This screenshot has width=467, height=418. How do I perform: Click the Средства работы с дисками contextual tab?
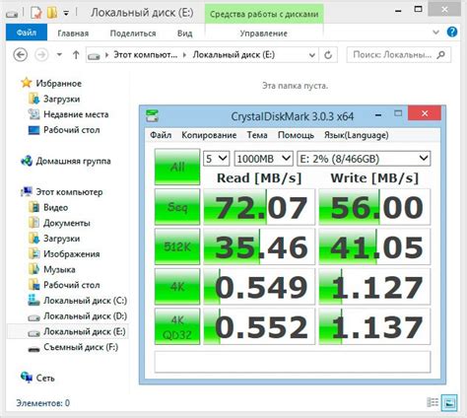[x=264, y=14]
